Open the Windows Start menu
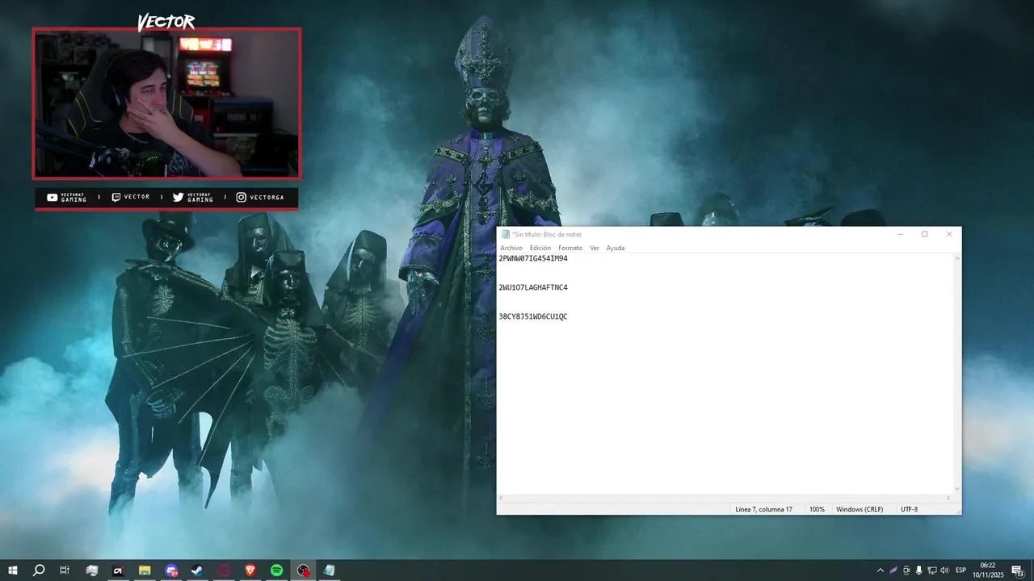The image size is (1034, 581). 13,571
